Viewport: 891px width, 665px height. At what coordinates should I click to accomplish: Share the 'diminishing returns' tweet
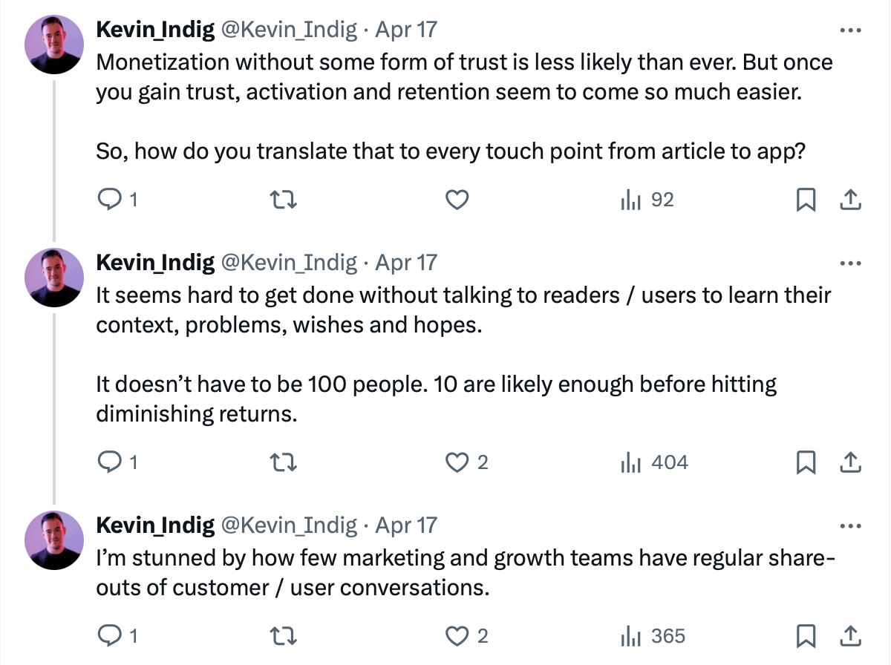849,462
